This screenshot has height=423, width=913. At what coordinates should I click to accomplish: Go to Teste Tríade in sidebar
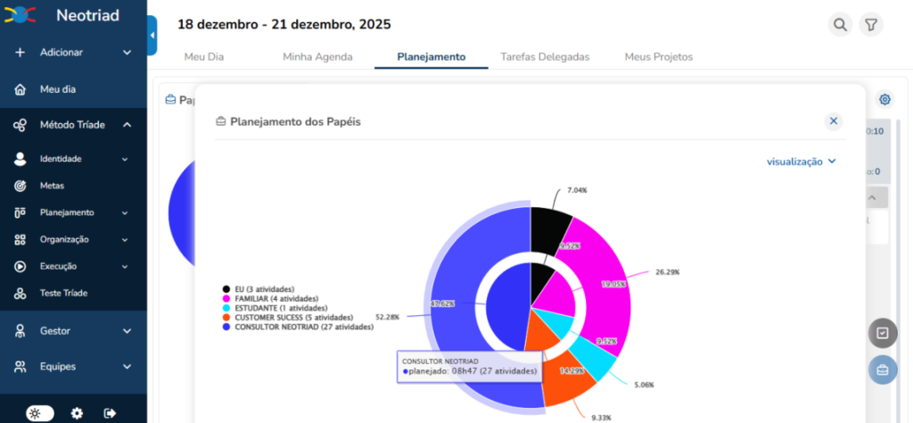[62, 293]
